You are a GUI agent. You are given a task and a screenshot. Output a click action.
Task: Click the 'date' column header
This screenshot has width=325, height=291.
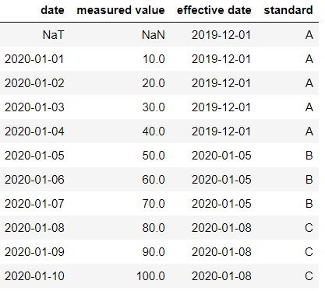click(52, 10)
